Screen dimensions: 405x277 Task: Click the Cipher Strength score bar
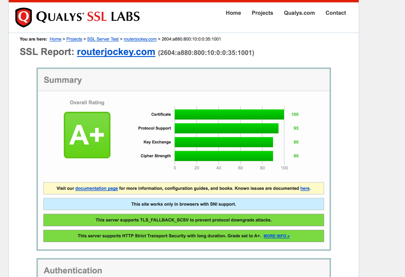pyautogui.click(x=224, y=156)
